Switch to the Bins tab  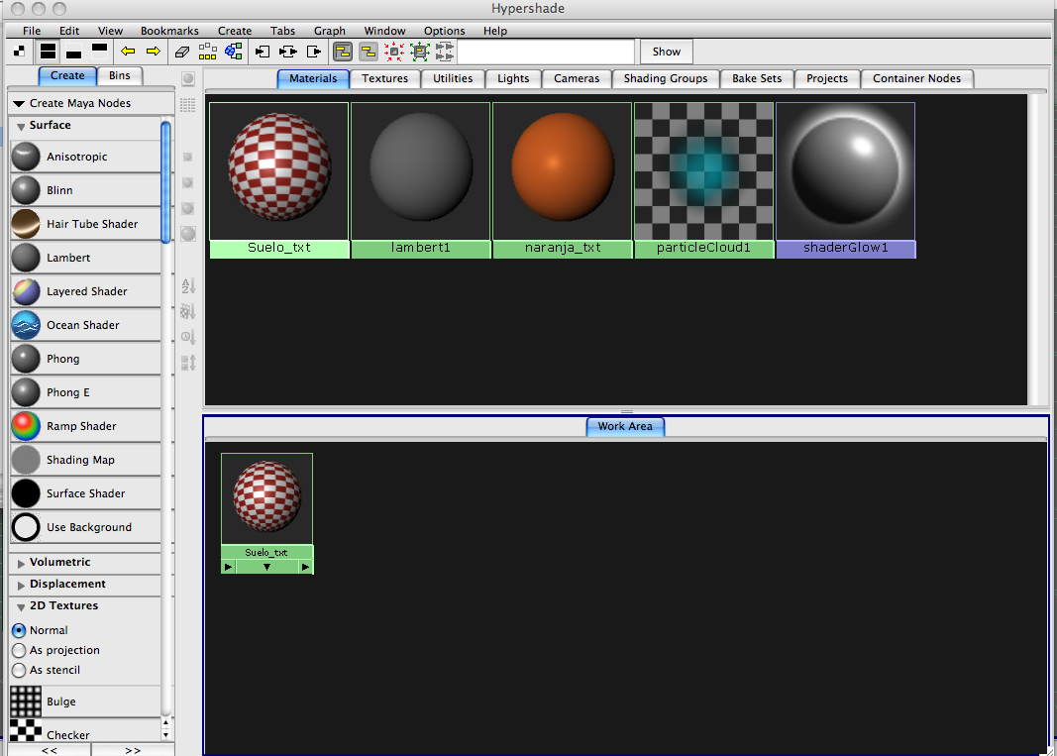(120, 75)
